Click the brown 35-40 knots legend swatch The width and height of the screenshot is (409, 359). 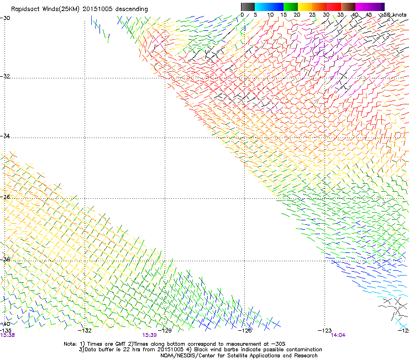[348, 7]
